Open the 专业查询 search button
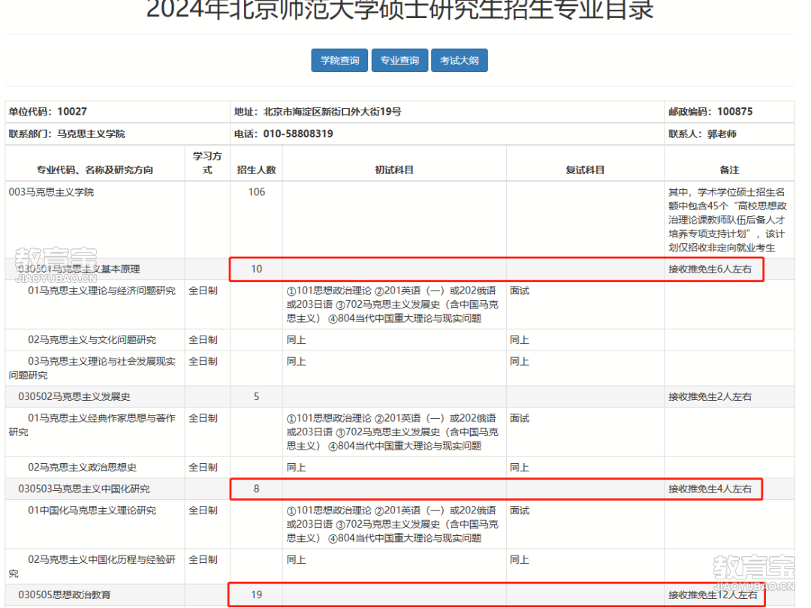This screenshot has width=811, height=608. [399, 61]
